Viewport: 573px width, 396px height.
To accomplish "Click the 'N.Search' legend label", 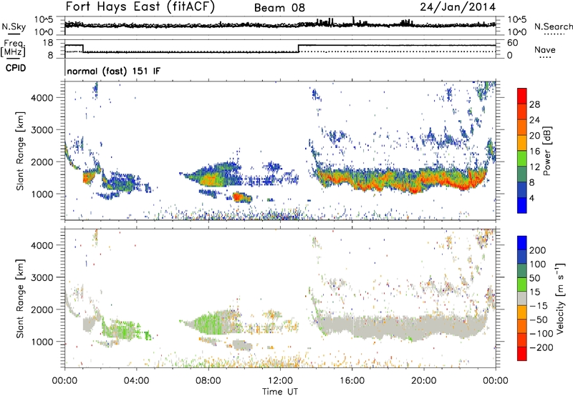I will [x=554, y=26].
